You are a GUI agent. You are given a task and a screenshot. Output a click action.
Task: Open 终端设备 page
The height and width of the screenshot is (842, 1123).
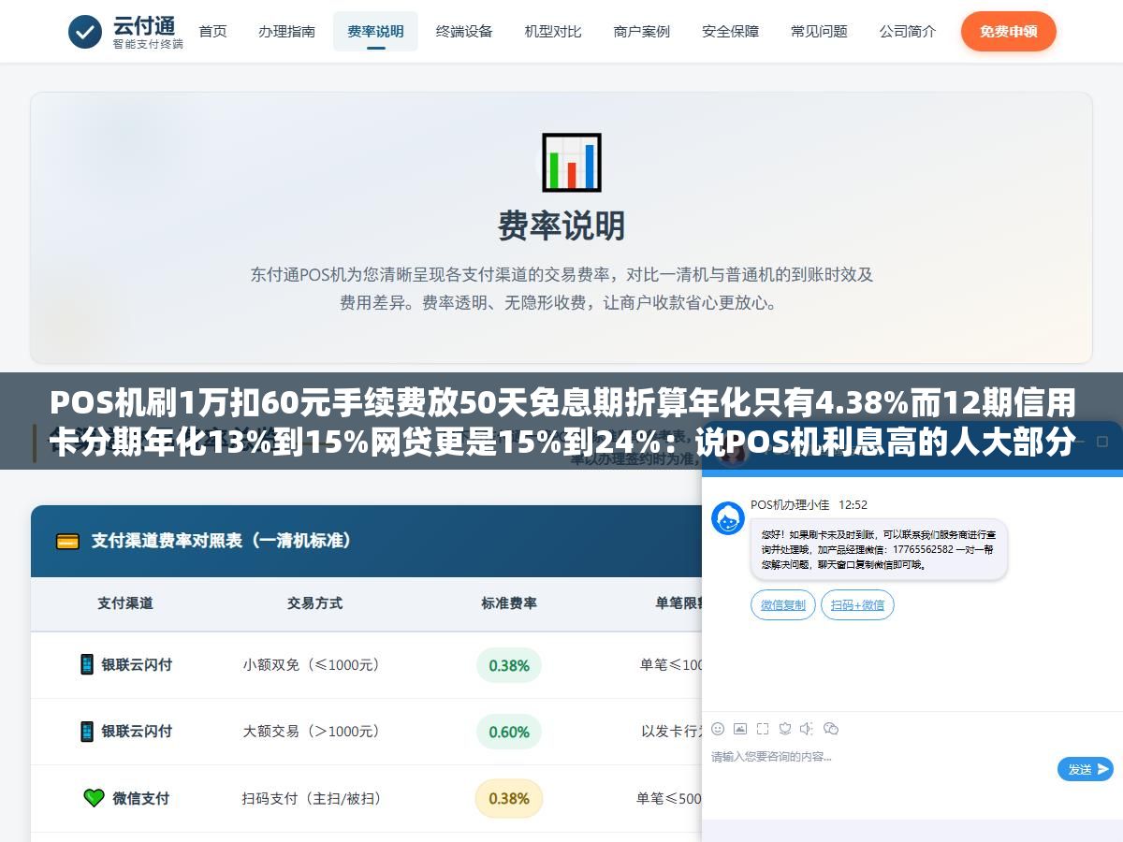coord(464,31)
